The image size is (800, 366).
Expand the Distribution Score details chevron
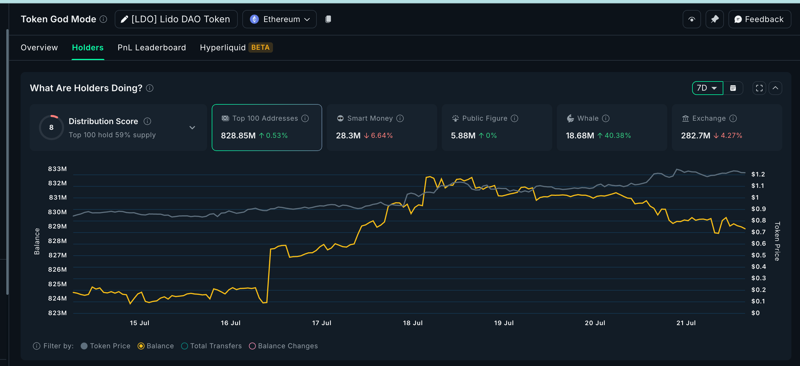point(192,128)
